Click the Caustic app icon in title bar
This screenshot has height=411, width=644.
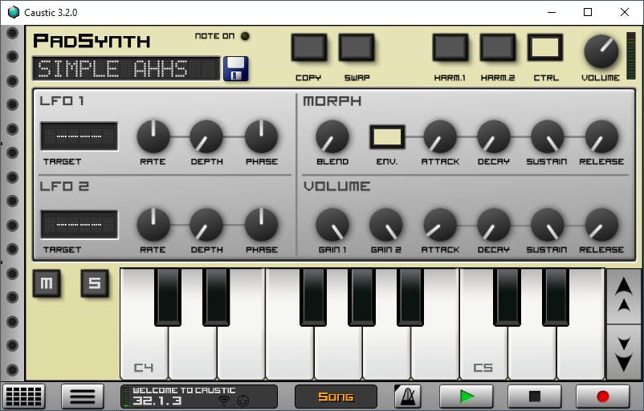[x=13, y=12]
